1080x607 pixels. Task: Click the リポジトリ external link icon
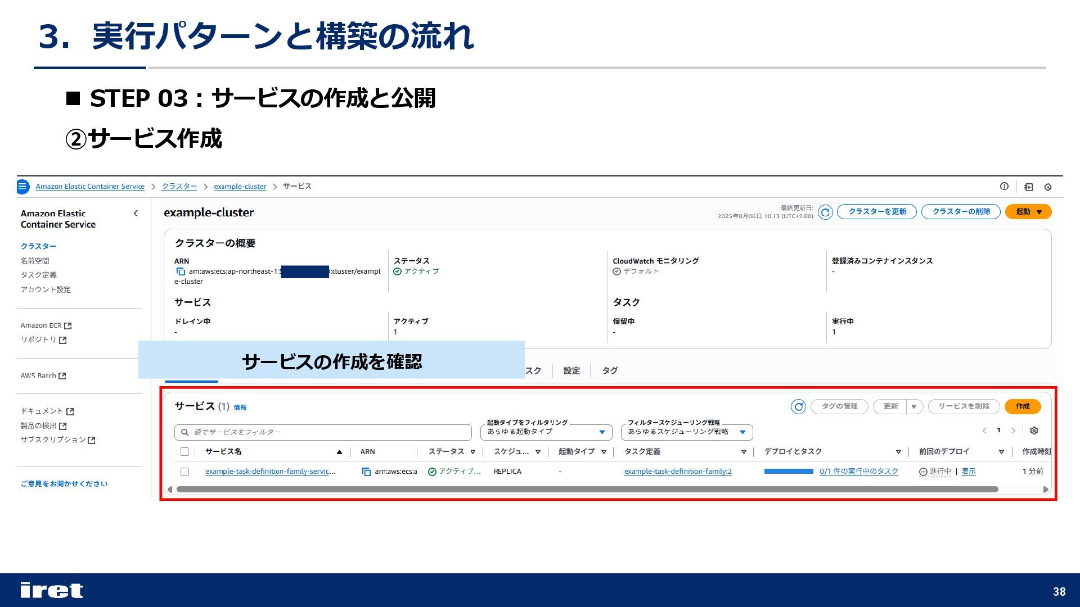coord(63,340)
